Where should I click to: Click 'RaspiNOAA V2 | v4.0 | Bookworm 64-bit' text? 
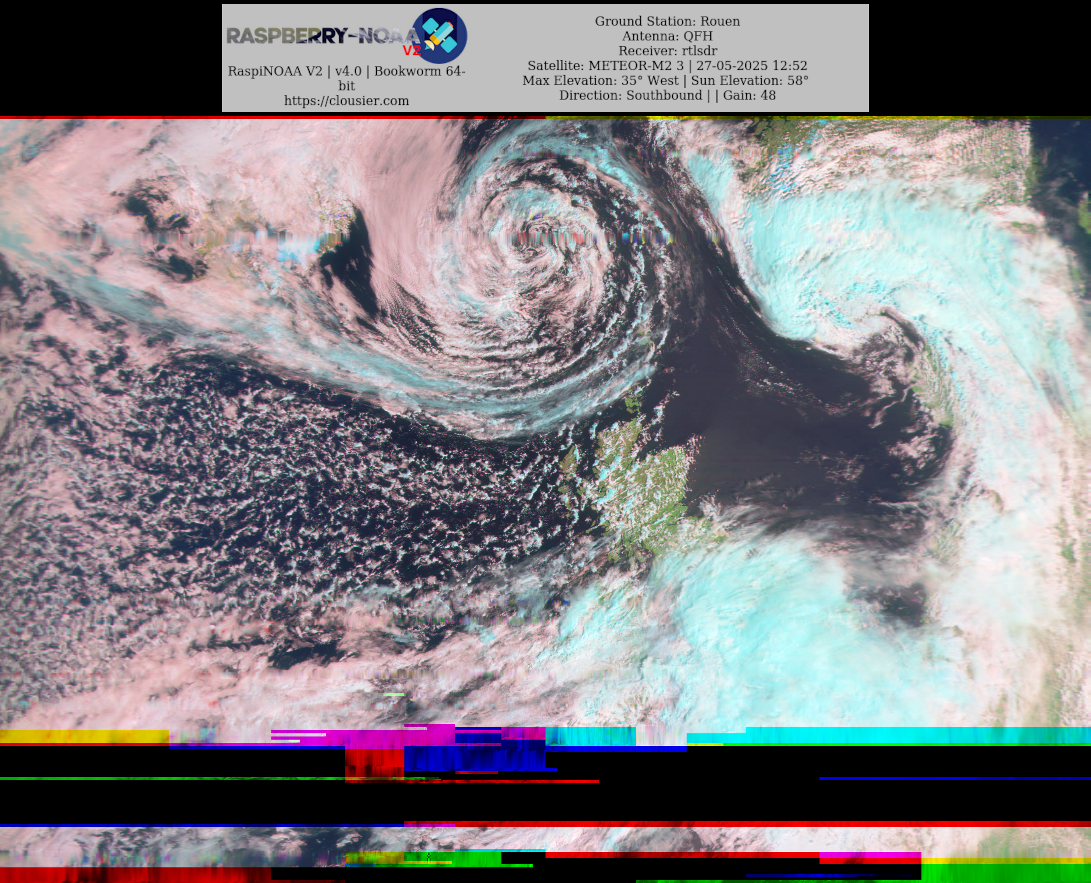click(346, 78)
